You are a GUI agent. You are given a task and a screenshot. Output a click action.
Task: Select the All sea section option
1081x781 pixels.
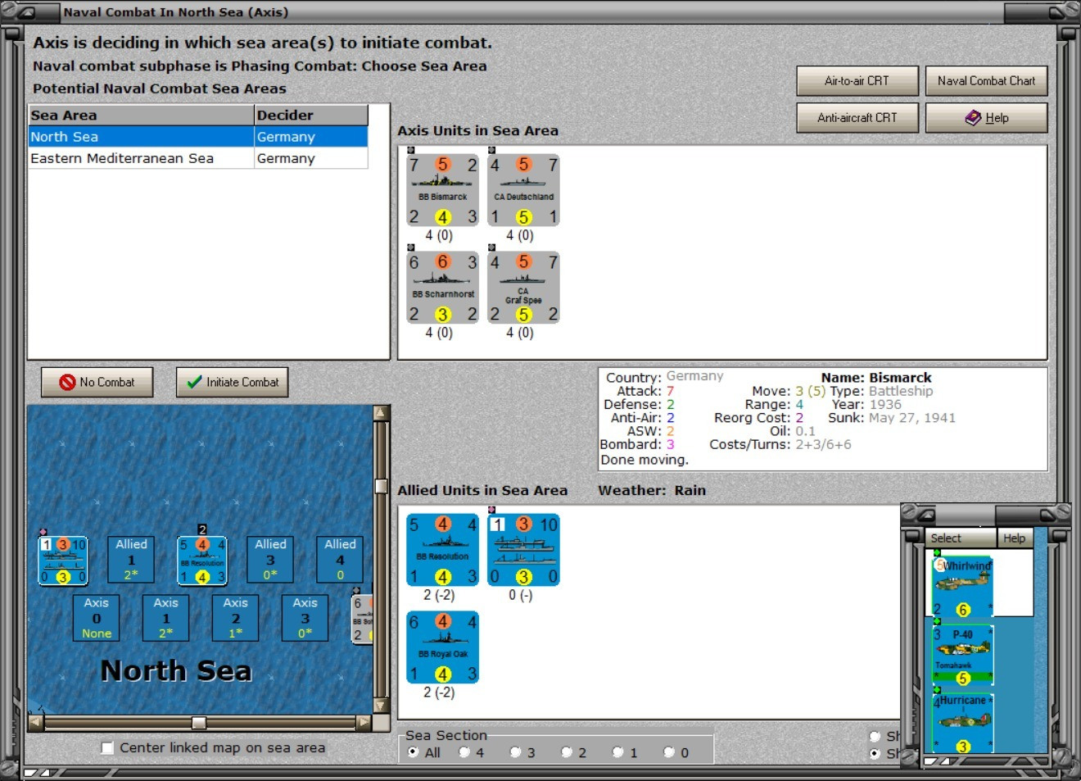pyautogui.click(x=413, y=752)
